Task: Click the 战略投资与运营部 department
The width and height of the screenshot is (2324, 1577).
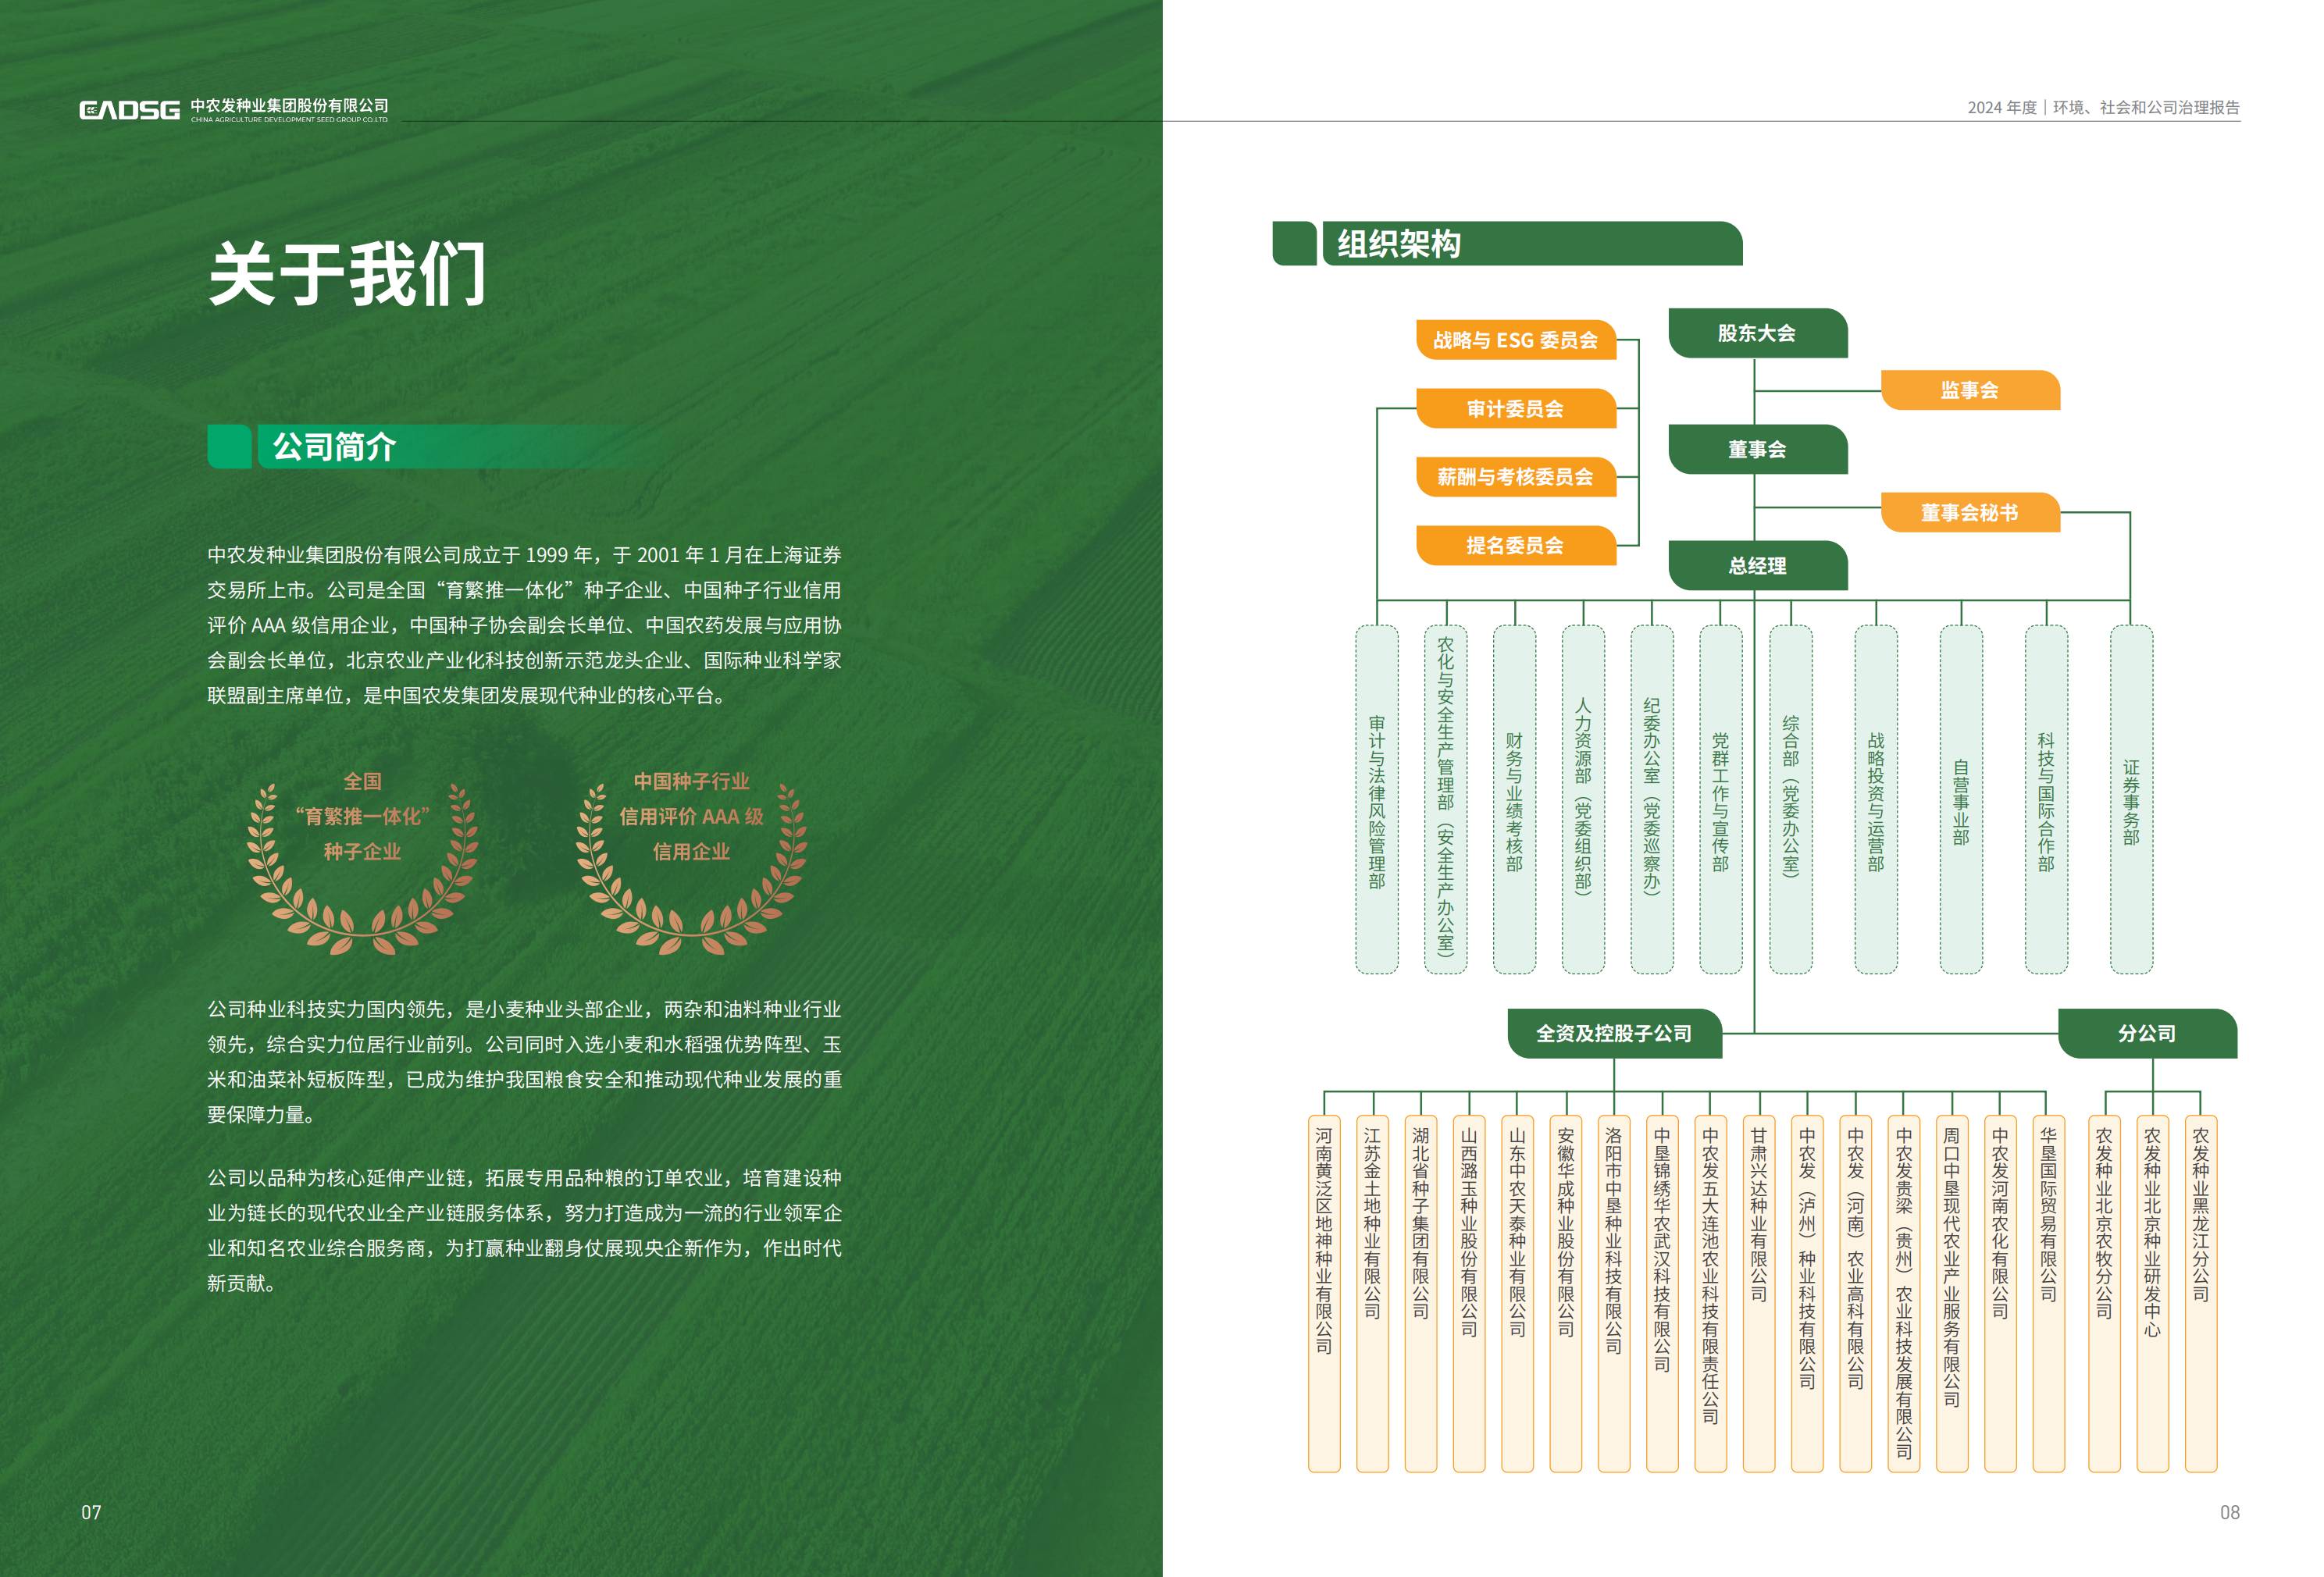Action: click(x=1876, y=800)
